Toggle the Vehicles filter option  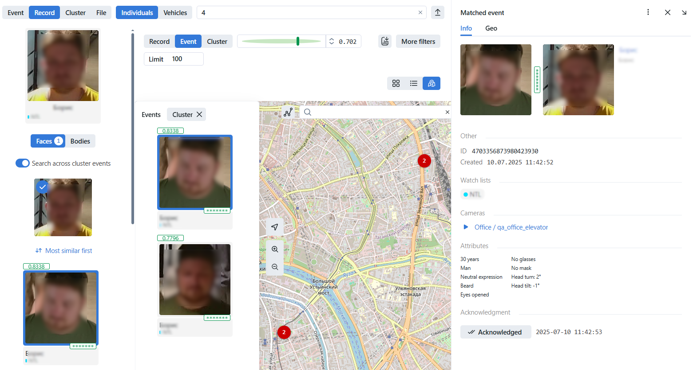[175, 12]
